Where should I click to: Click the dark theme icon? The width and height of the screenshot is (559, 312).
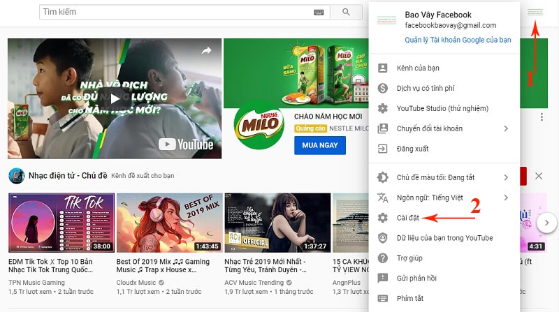(x=382, y=177)
